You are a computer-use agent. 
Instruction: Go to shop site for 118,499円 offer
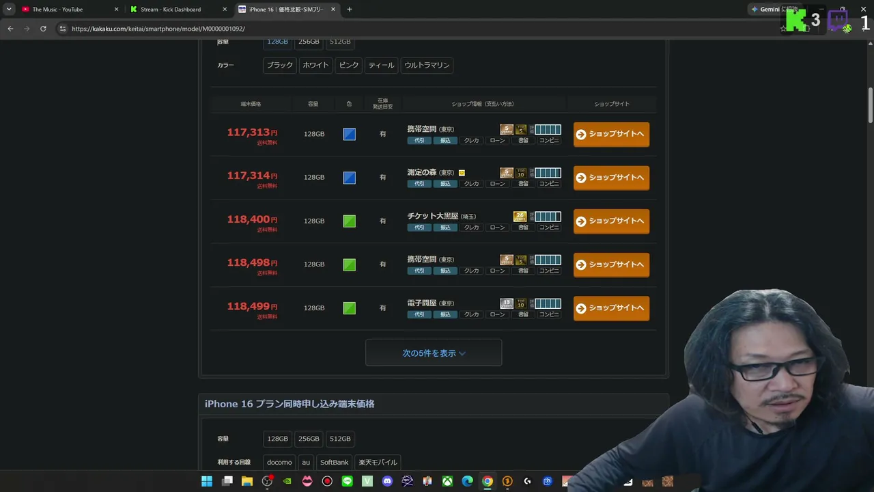(x=611, y=308)
